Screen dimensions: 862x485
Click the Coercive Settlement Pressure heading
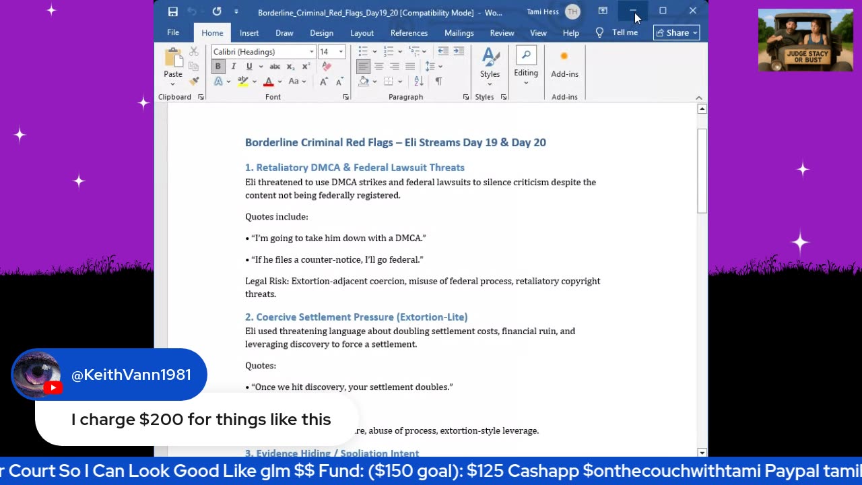point(356,317)
